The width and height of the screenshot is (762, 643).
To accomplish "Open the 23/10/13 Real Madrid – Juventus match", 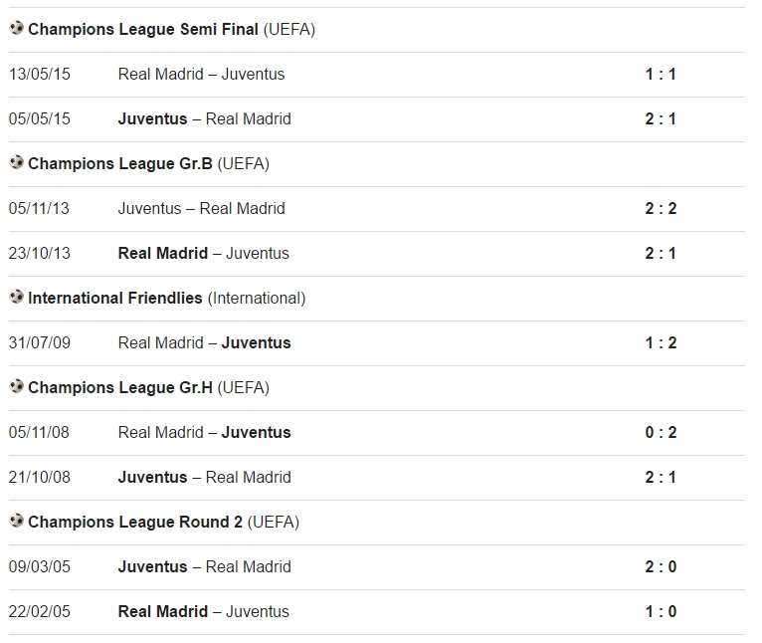I will coord(377,254).
